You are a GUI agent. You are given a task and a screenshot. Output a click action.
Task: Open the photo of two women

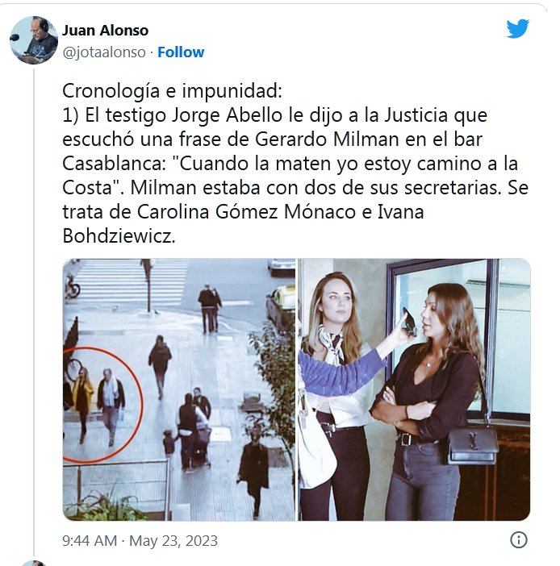[x=414, y=389]
